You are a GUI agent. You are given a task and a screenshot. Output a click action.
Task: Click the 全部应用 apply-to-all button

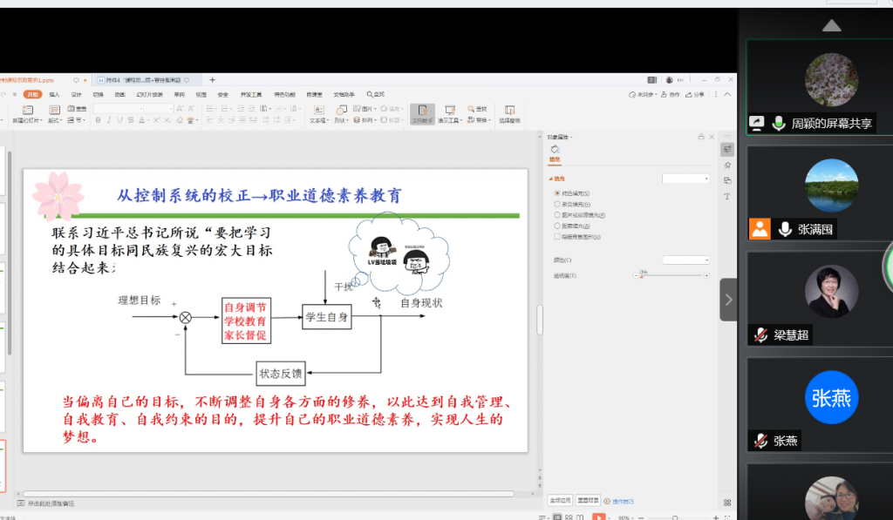[x=559, y=501]
